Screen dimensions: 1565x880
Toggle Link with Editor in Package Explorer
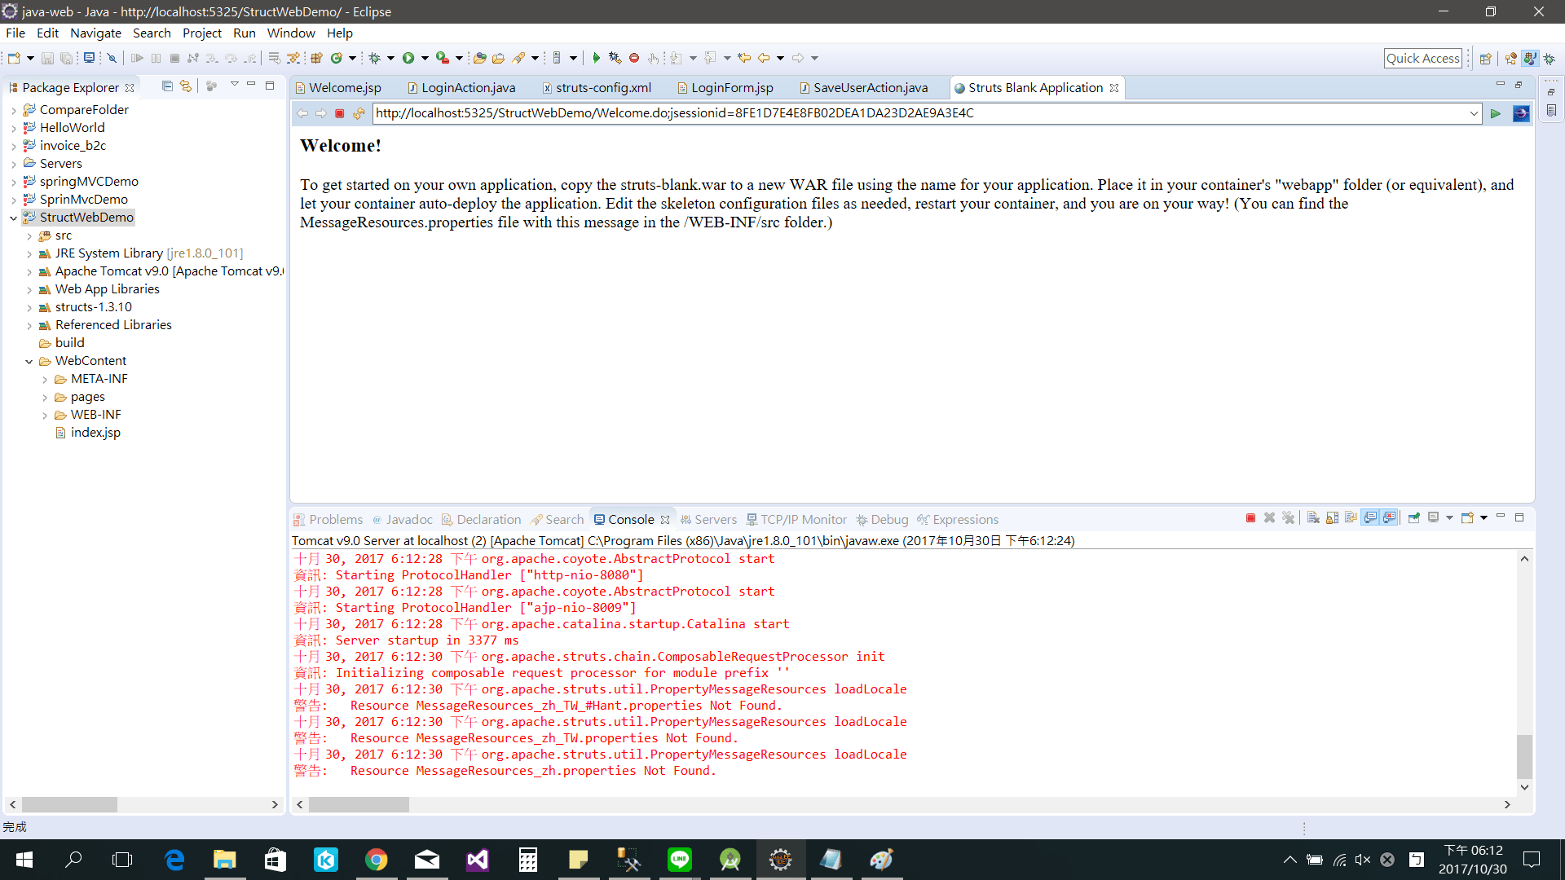pyautogui.click(x=186, y=86)
